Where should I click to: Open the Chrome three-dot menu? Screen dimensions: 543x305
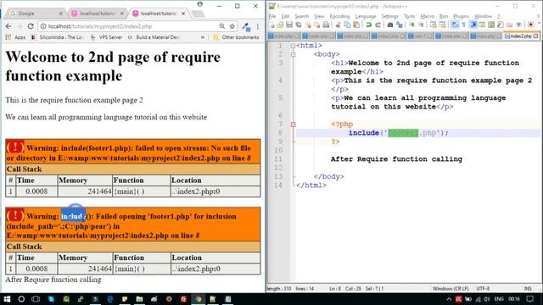pos(258,26)
